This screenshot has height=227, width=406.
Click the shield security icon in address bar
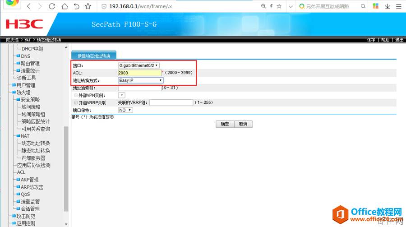104,6
